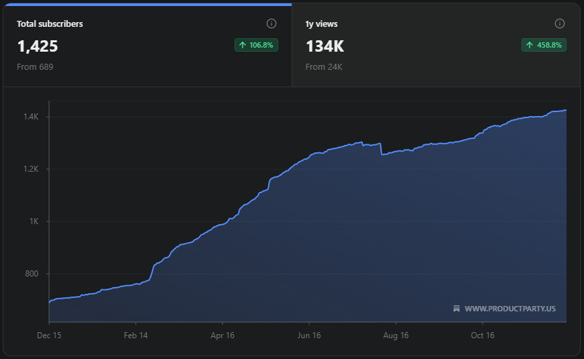
Task: Click the 1K y-axis label
Action: point(34,221)
